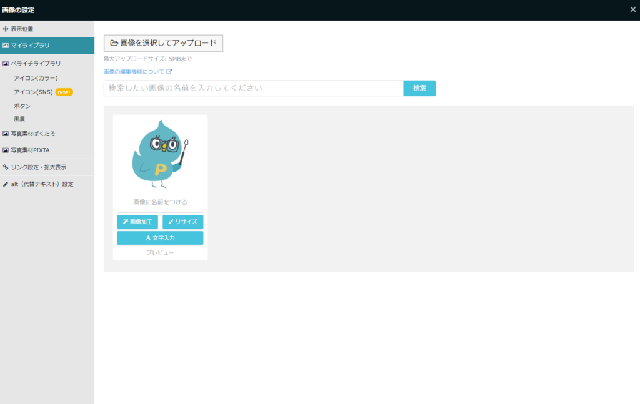
Task: Select the blue bird image thumbnail
Action: click(x=160, y=154)
